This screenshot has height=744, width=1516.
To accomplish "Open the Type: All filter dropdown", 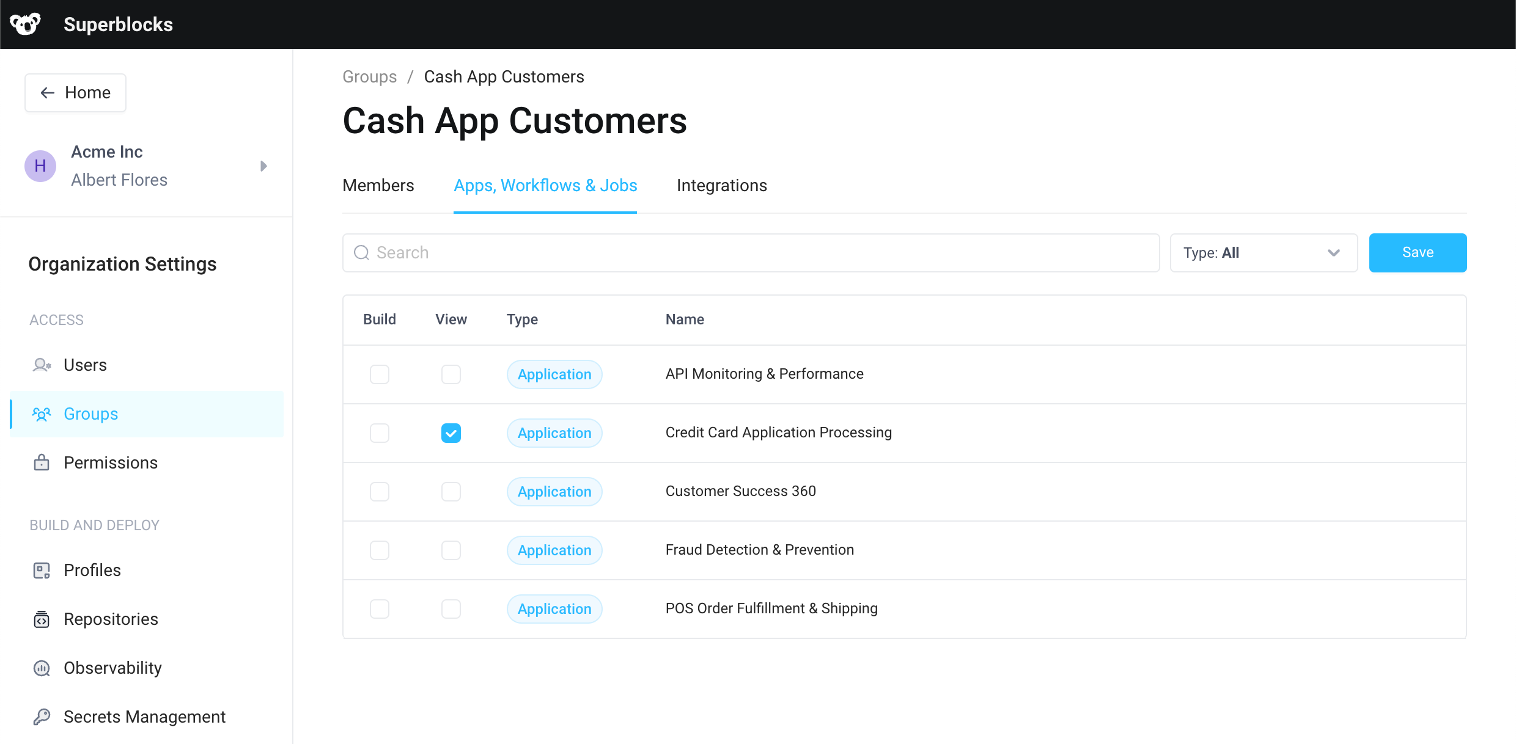I will 1264,252.
